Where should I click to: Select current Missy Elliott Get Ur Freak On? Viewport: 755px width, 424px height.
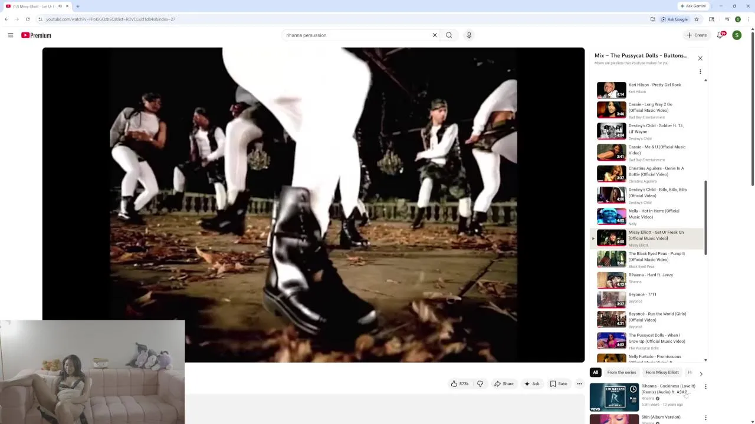[x=647, y=238]
